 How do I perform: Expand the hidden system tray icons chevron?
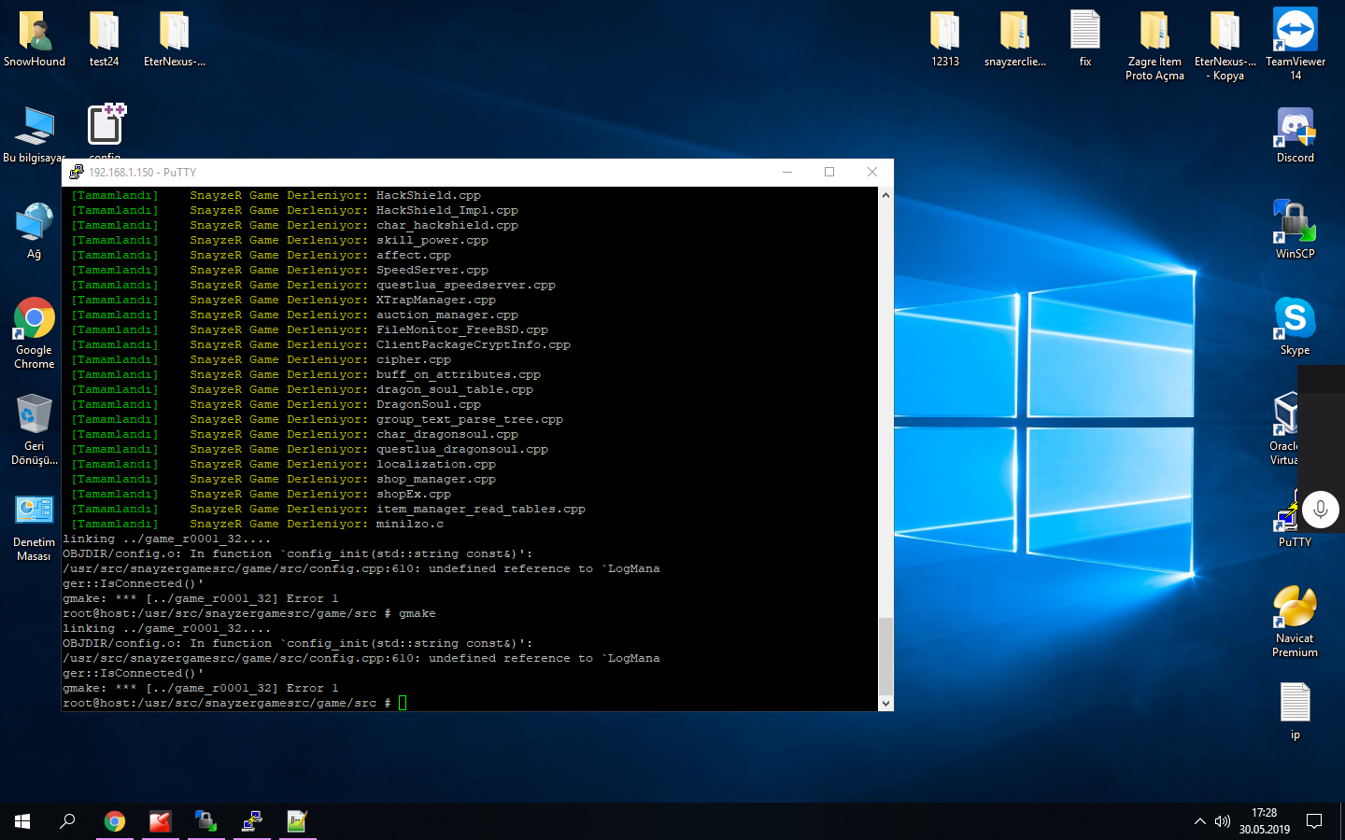click(x=1199, y=821)
